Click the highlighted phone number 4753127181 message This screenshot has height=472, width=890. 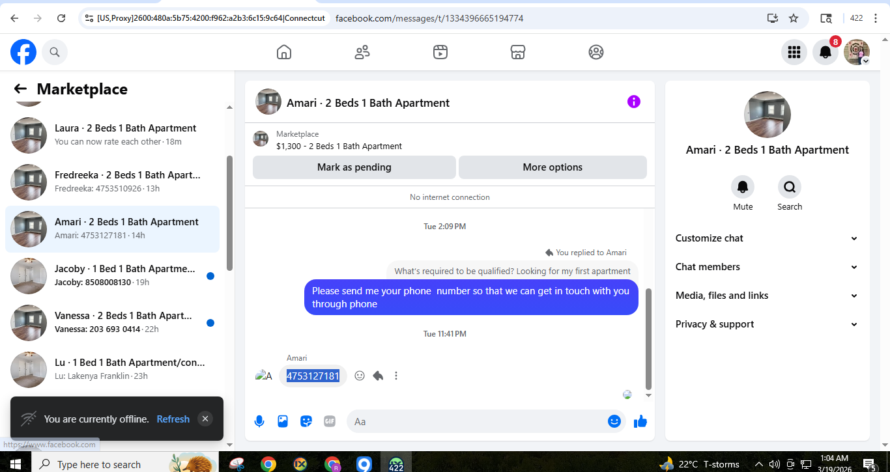[313, 376]
